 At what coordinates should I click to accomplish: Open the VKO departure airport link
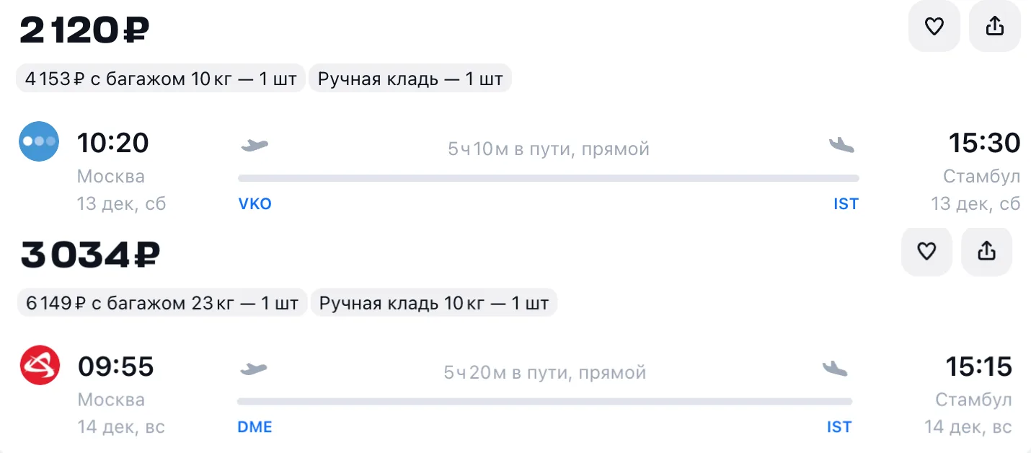[255, 204]
